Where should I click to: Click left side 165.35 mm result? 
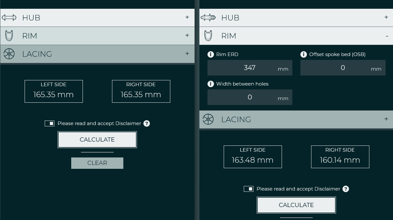pyautogui.click(x=54, y=91)
